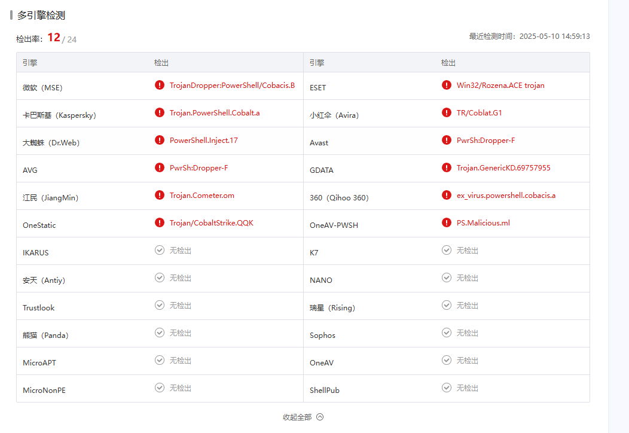Click the clean checkmark icon in Panda row
This screenshot has height=433, width=629.
(160, 333)
